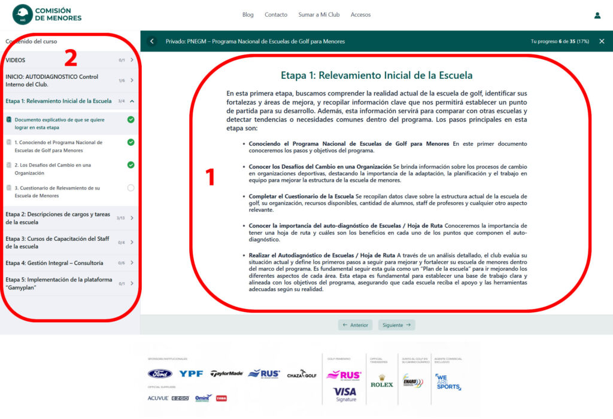Go to the Anterior lesson
Screen dimensions: 613x419
(x=356, y=325)
